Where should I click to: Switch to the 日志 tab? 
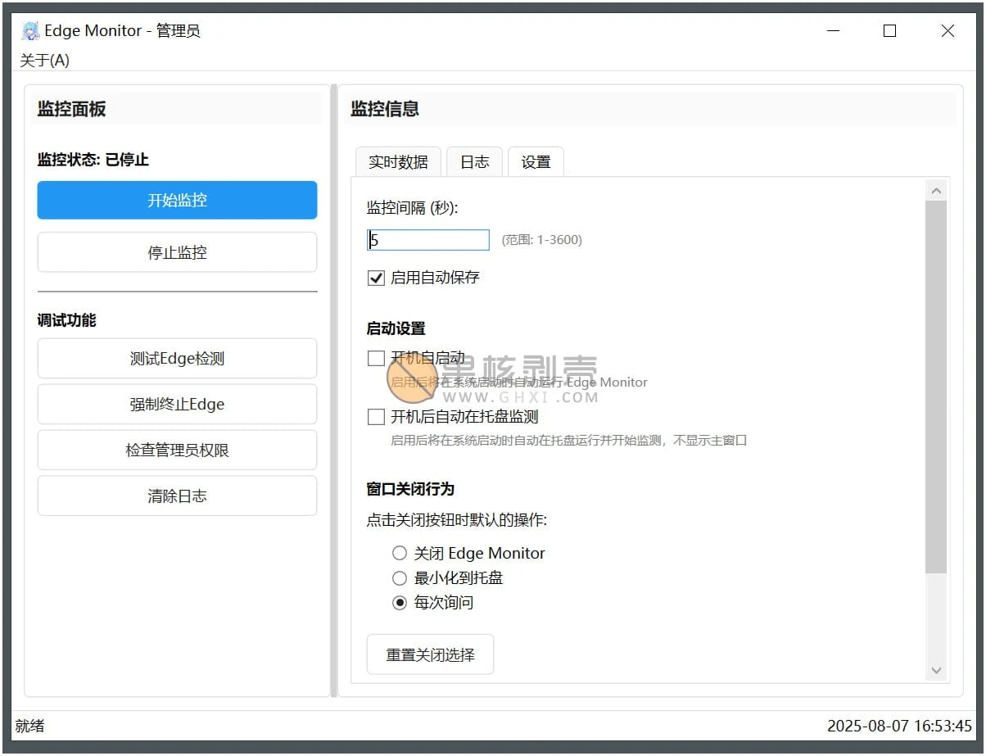coord(474,161)
